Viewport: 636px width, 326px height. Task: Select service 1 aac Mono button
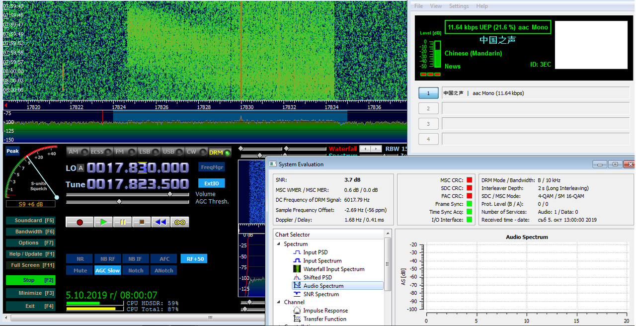(x=428, y=93)
